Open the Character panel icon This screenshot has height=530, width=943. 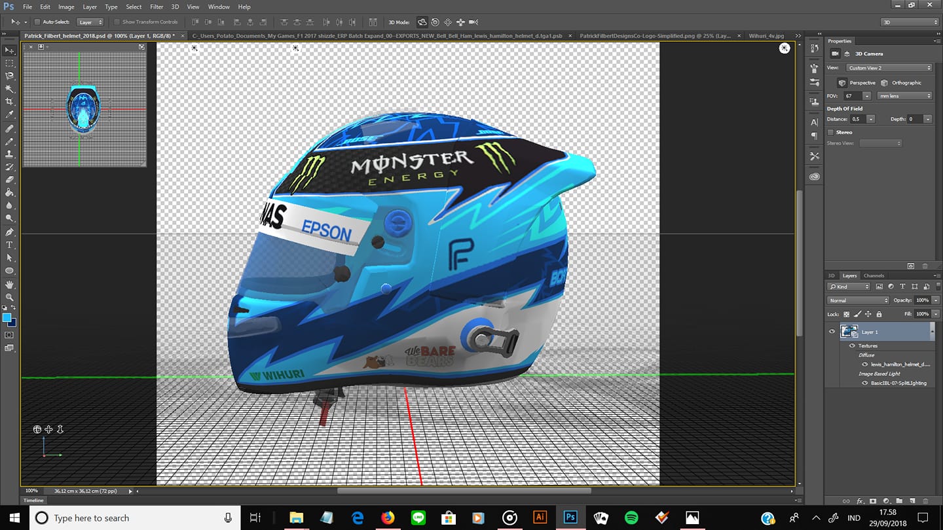[x=815, y=122]
